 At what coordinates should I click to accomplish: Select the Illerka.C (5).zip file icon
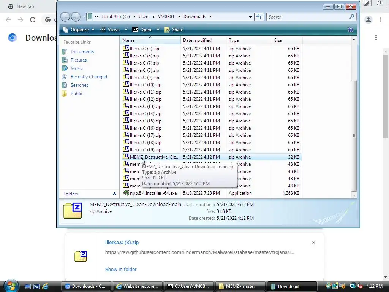point(126,48)
